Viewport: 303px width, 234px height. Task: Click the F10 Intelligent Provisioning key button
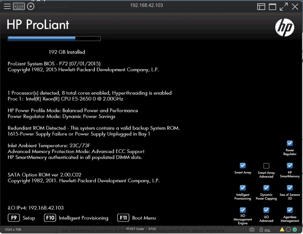click(x=50, y=218)
